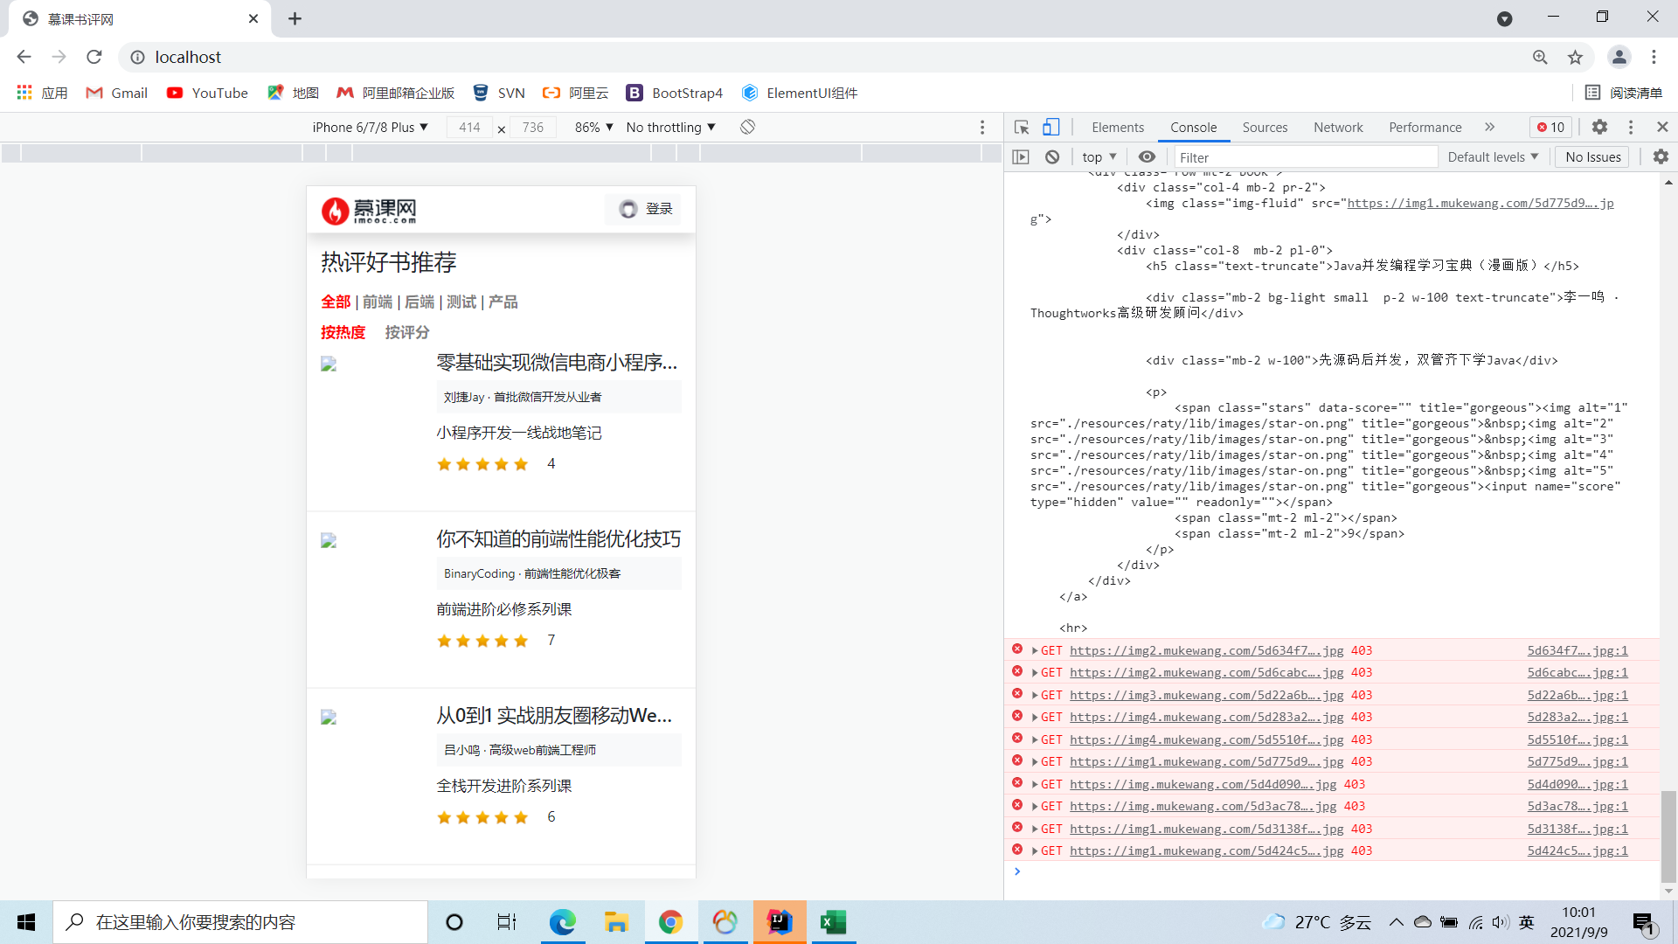
Task: Expand the 5d424c5 GET error entry
Action: pos(1035,851)
